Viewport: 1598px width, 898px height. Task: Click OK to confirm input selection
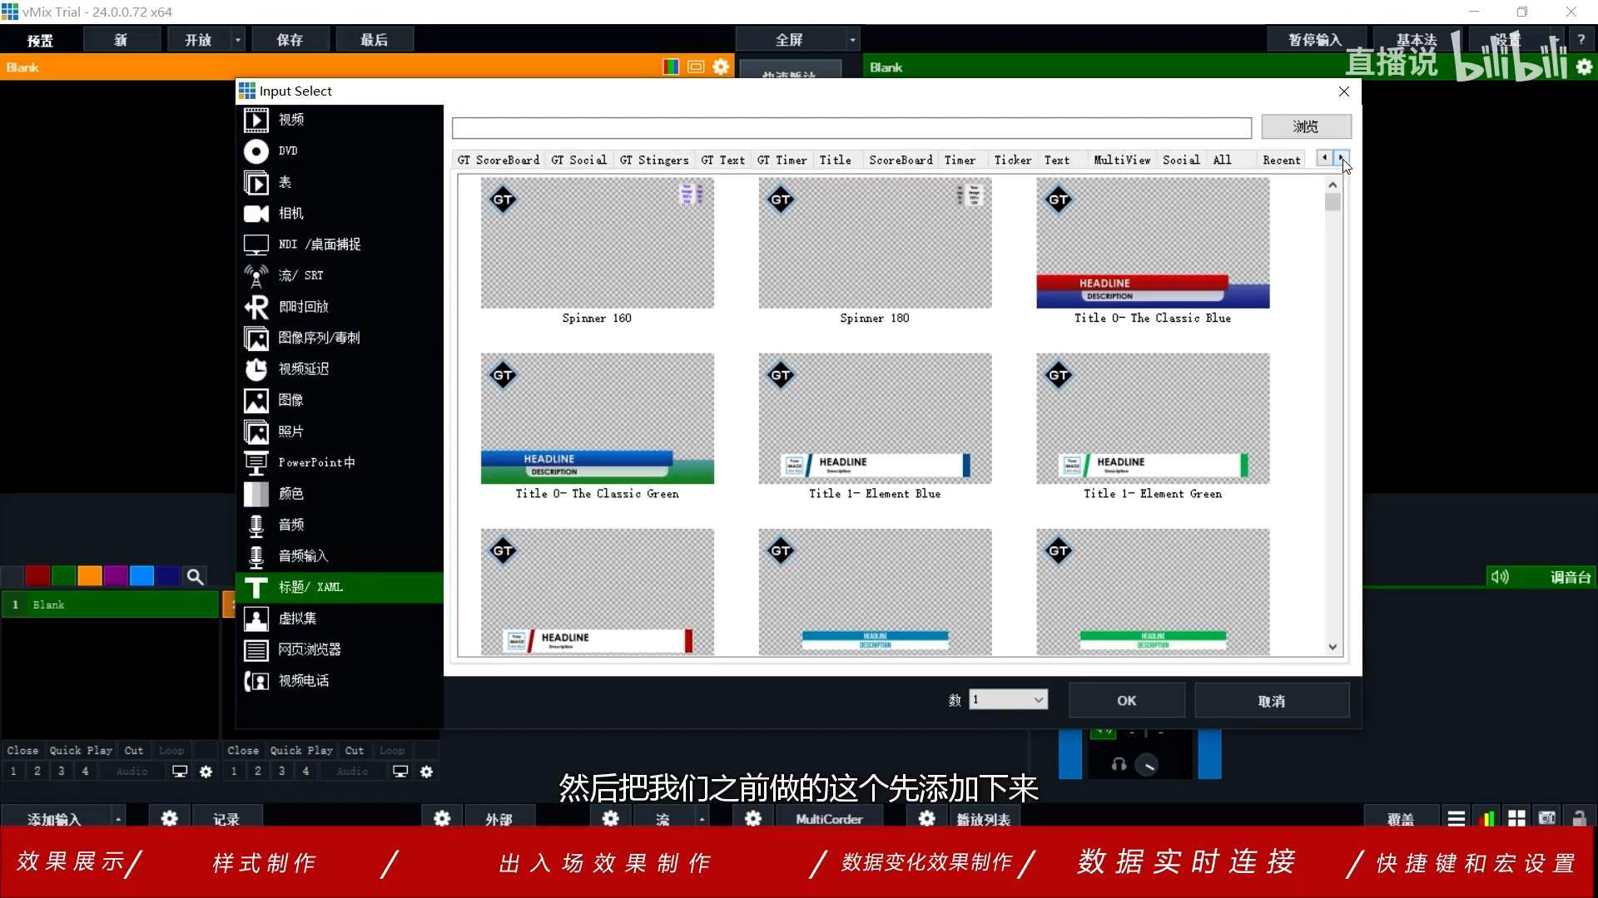[1126, 699]
